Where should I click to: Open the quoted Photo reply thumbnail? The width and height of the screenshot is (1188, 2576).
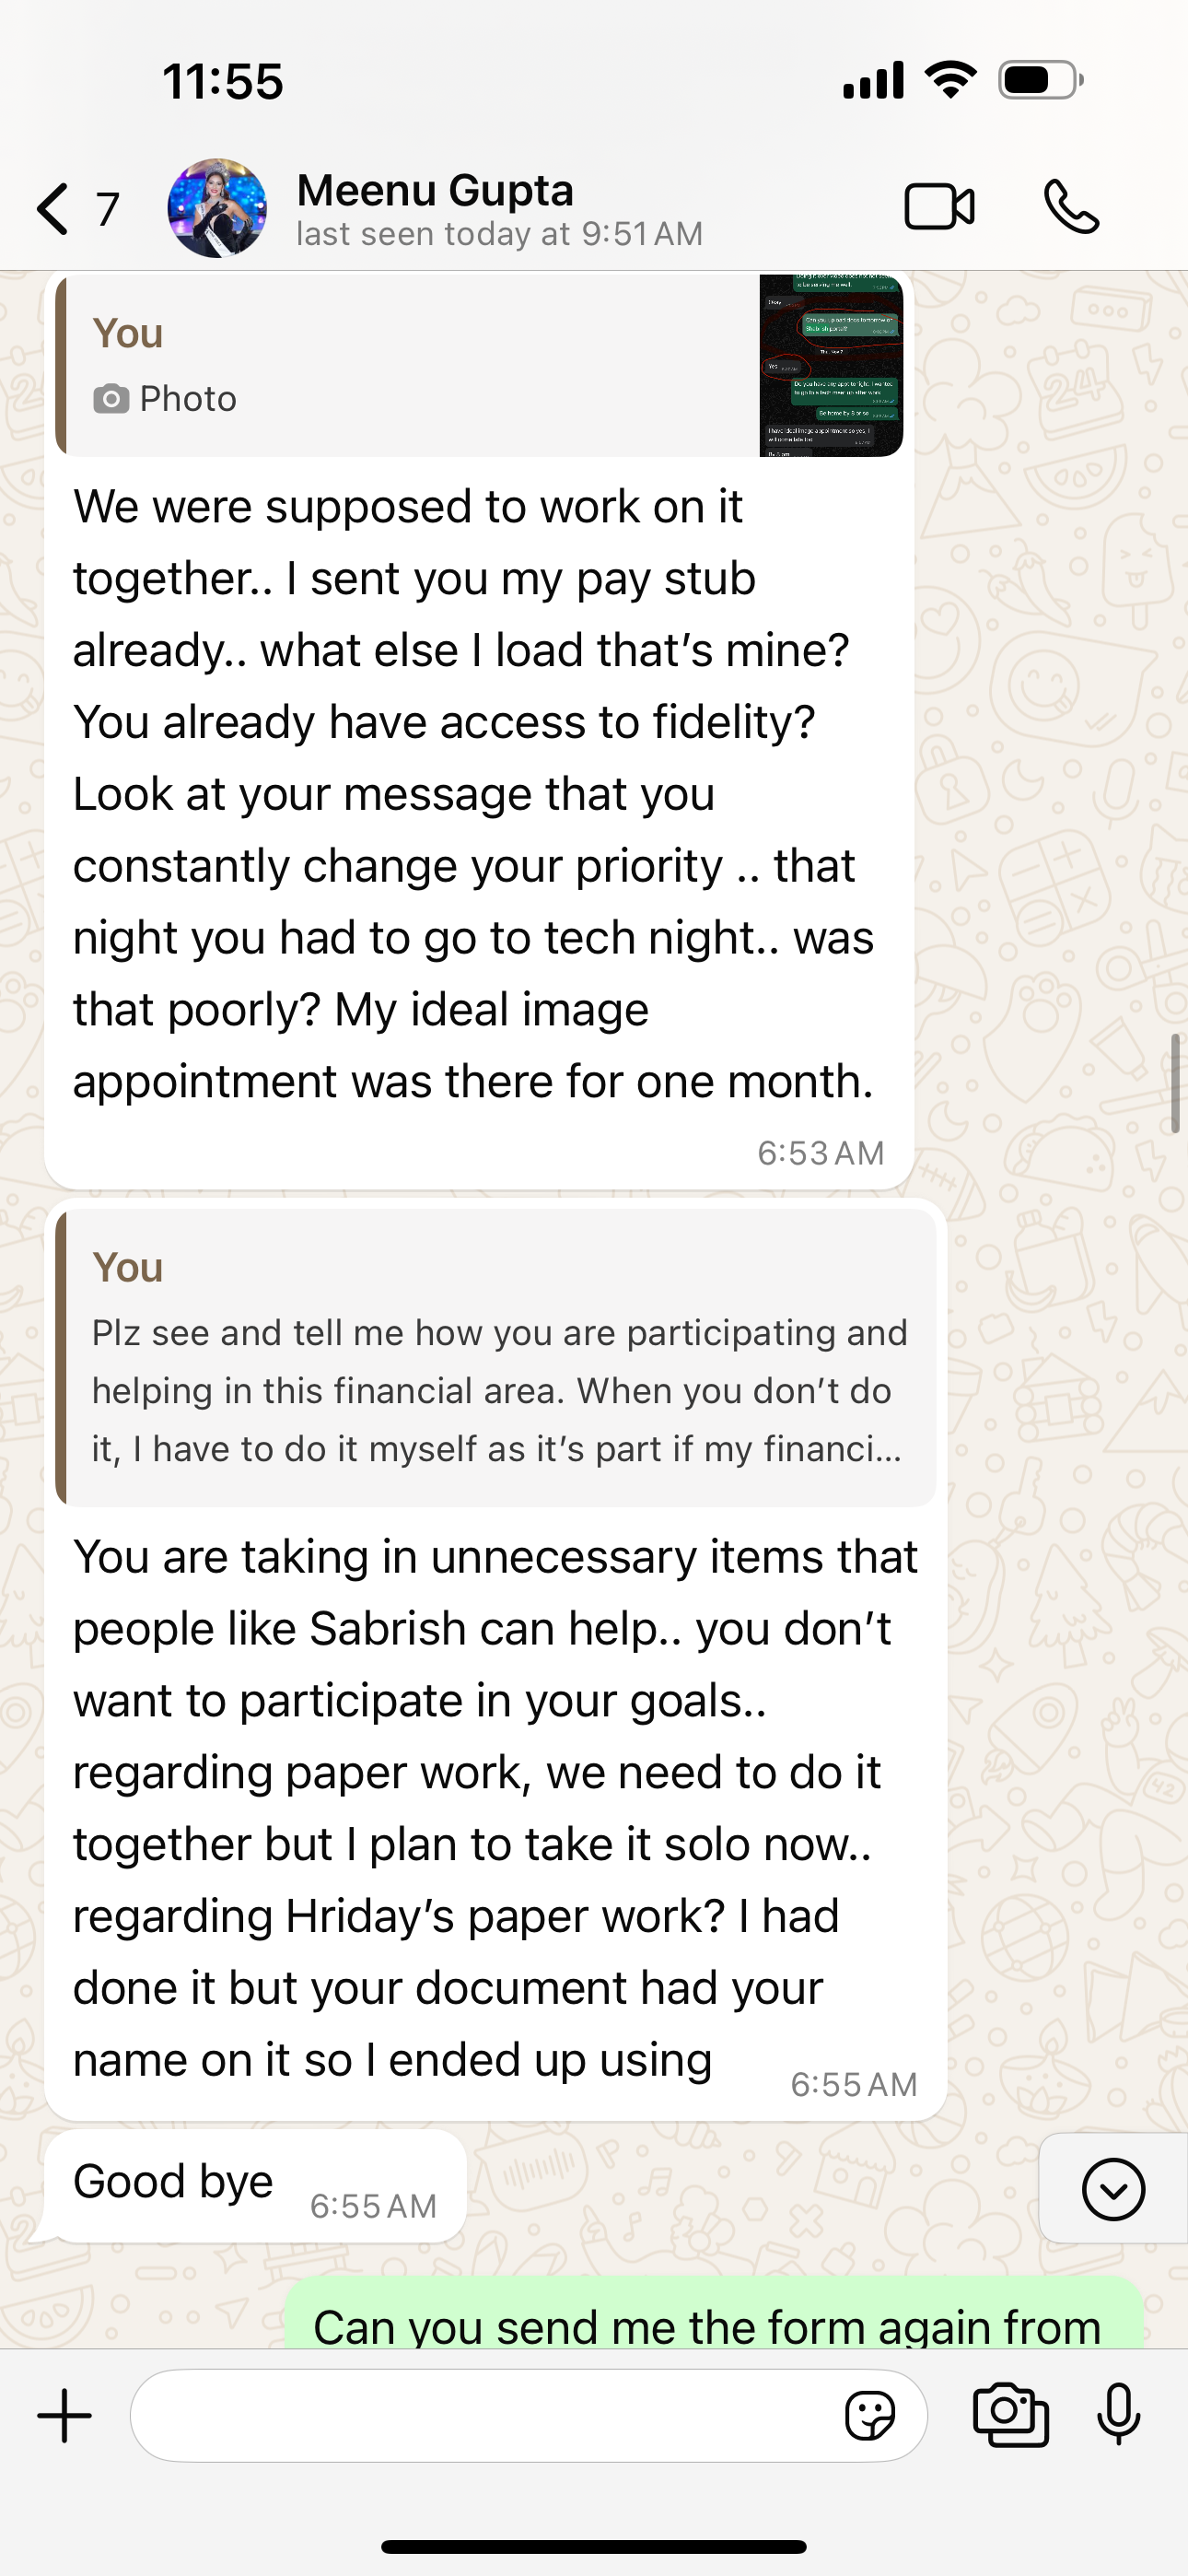click(831, 366)
